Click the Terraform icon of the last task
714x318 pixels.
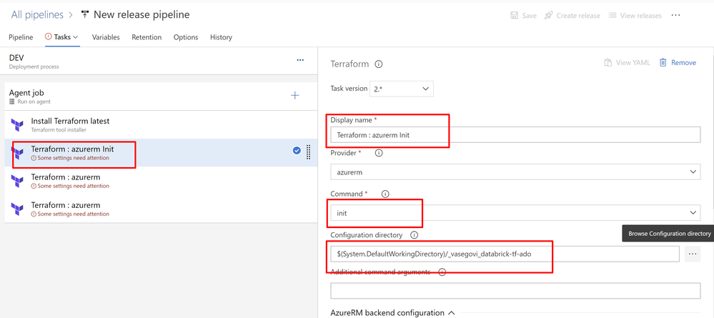(x=17, y=209)
